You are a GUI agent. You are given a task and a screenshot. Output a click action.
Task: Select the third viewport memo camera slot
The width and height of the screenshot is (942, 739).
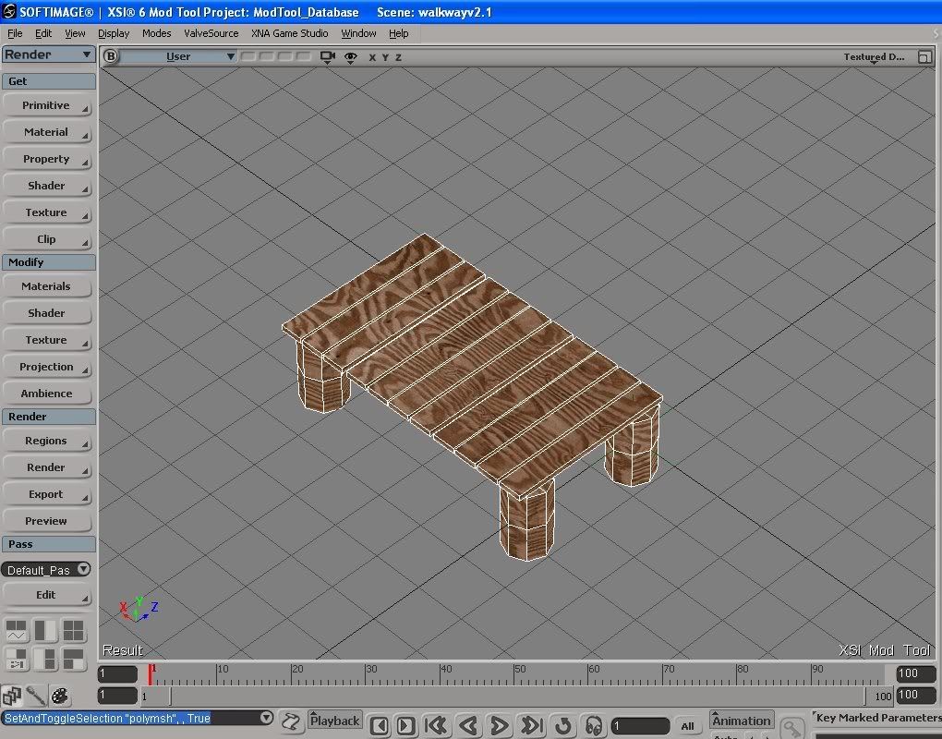[284, 56]
